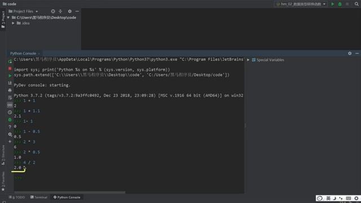This screenshot has width=361, height=203.
Task: Rerun the Python console
Action: pos(10,61)
